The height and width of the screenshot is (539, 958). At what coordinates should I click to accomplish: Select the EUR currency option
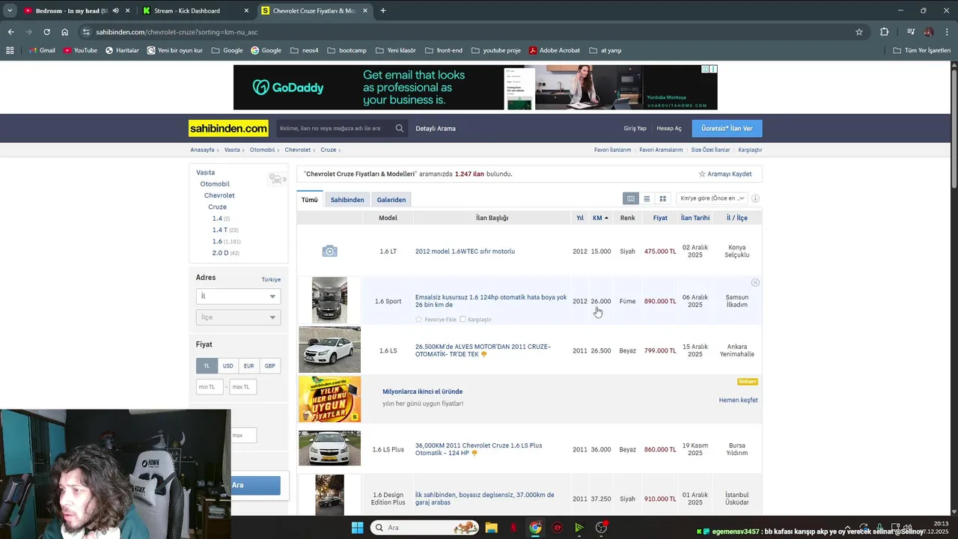[248, 366]
